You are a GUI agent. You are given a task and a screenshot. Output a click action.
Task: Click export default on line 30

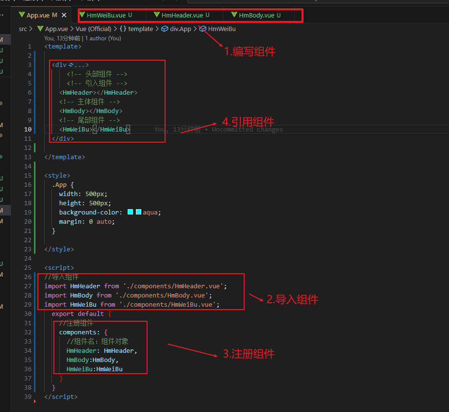tap(78, 314)
